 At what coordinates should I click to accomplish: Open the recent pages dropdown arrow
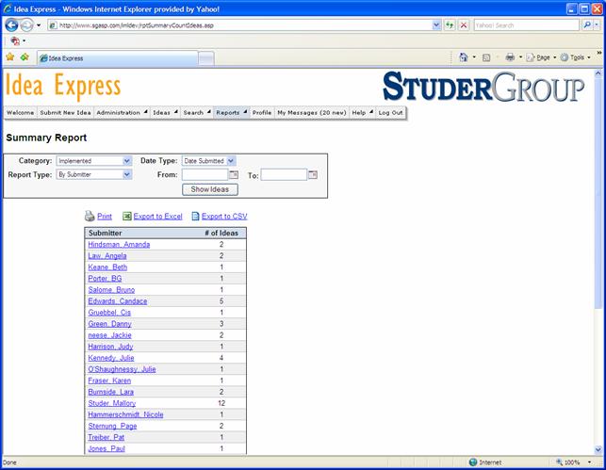(39, 25)
